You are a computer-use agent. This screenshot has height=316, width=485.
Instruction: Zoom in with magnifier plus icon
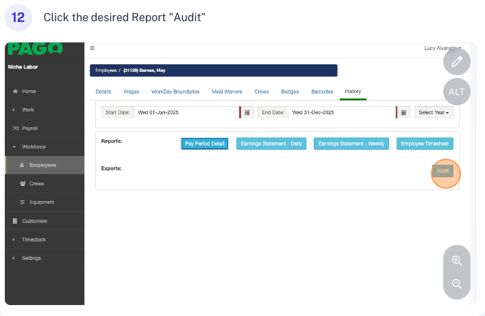[x=457, y=260]
